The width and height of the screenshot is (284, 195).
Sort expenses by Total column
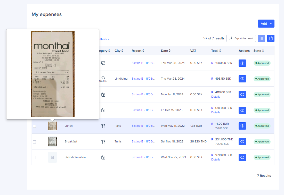pyautogui.click(x=216, y=51)
